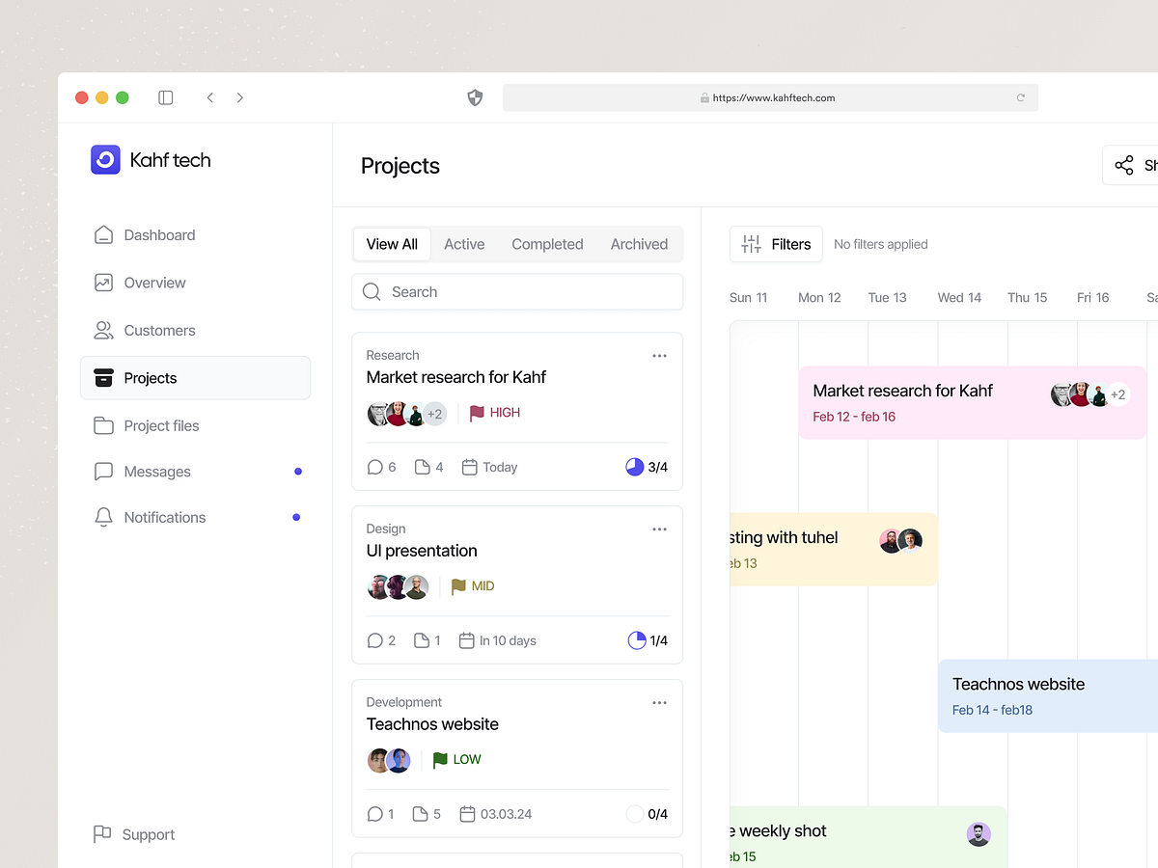The height and width of the screenshot is (868, 1158).
Task: Open the Filters panel icon
Action: (x=751, y=244)
